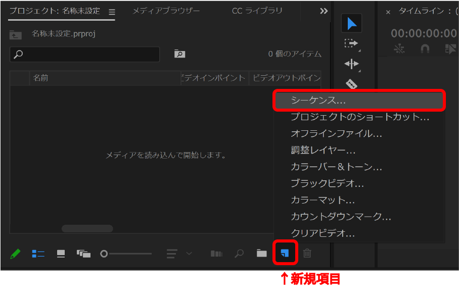Click the New Bin folder icon

[261, 254]
